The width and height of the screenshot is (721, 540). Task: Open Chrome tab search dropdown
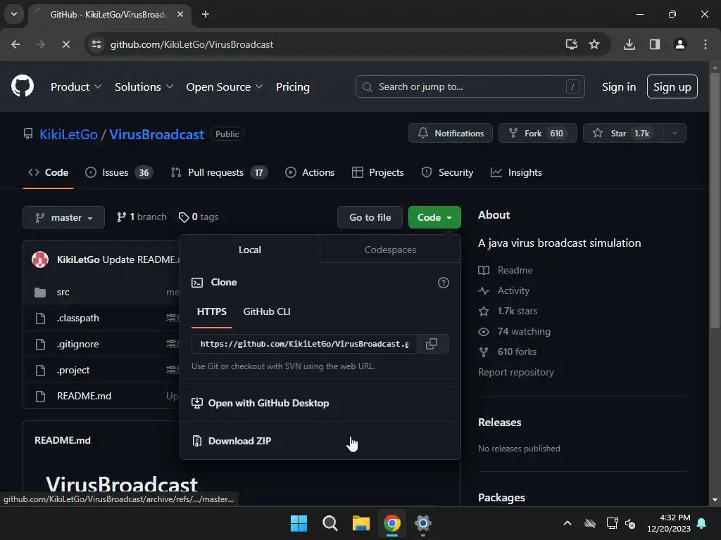[14, 14]
